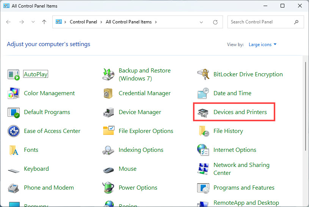Click the Ease of Access Center icon
The height and width of the screenshot is (207, 309).
(x=14, y=131)
